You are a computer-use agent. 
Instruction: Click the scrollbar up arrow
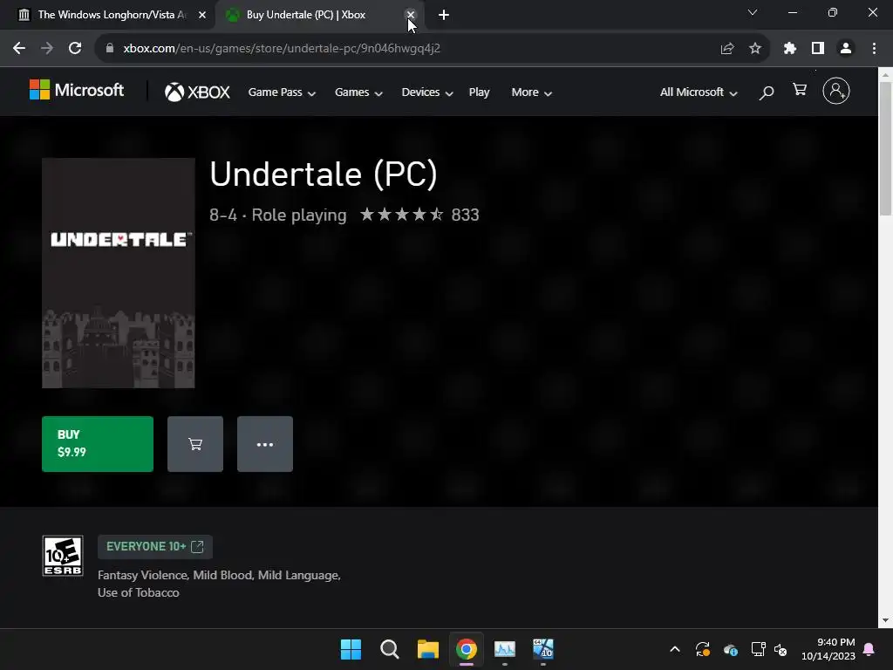(x=886, y=75)
